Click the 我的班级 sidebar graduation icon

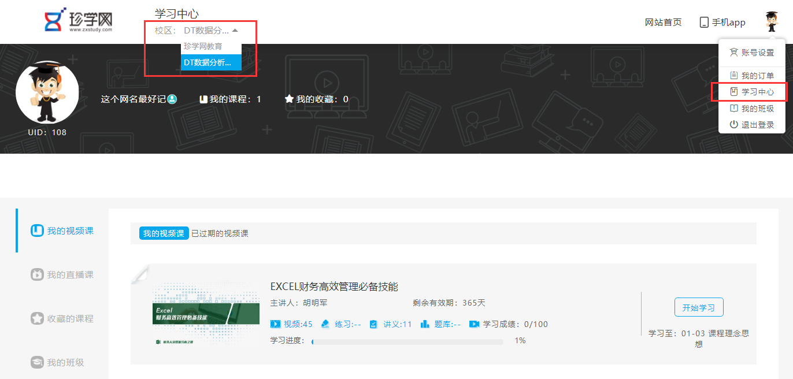tap(38, 362)
